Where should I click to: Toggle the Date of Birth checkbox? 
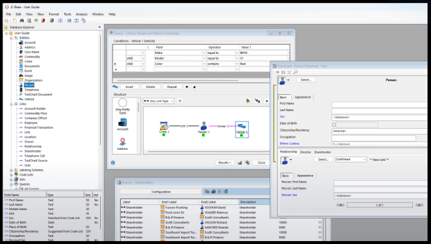(334, 125)
